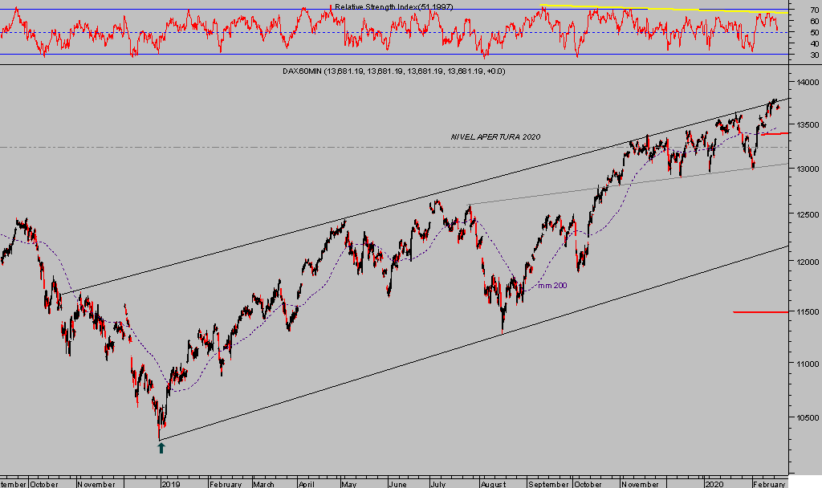The width and height of the screenshot is (822, 488).
Task: Click the 13000 price axis value
Action: coord(808,169)
